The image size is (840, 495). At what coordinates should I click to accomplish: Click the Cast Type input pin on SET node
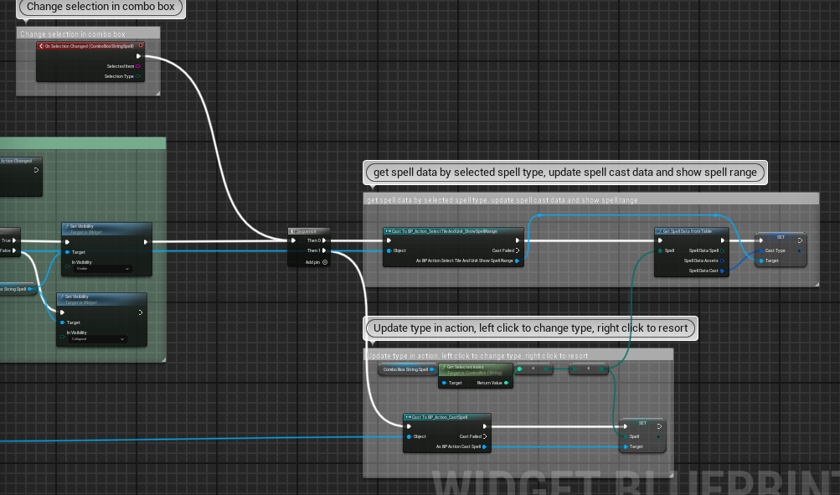(x=761, y=250)
